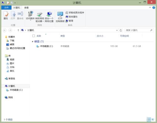Click 管理 (Manage) in ribbon

coord(69,21)
